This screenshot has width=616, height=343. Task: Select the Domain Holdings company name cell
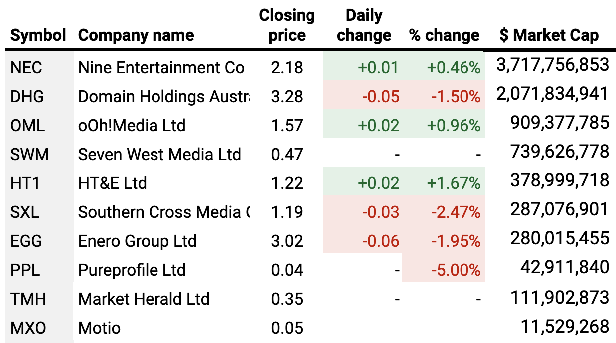click(x=163, y=96)
